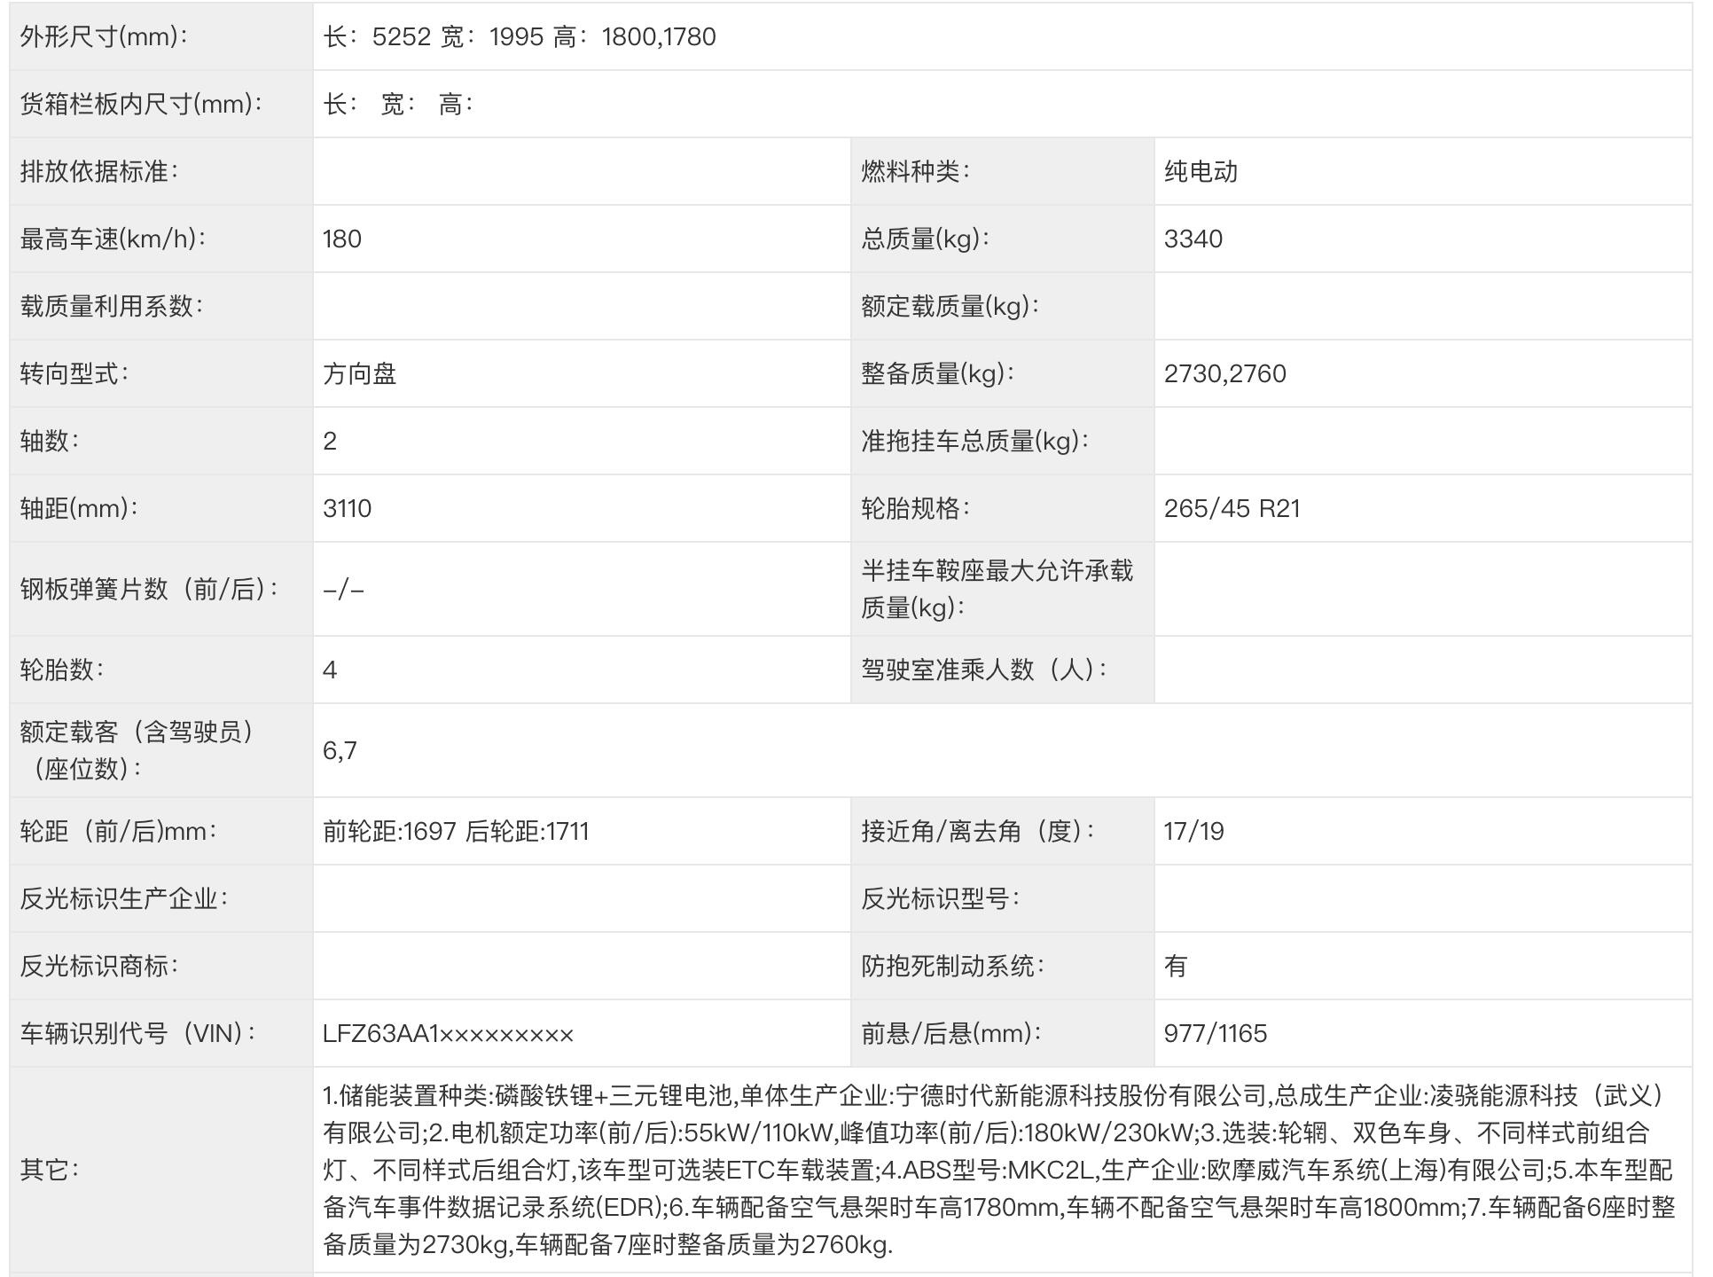Click the seating capacity value 6,7
Image resolution: width=1713 pixels, height=1277 pixels.
(340, 750)
